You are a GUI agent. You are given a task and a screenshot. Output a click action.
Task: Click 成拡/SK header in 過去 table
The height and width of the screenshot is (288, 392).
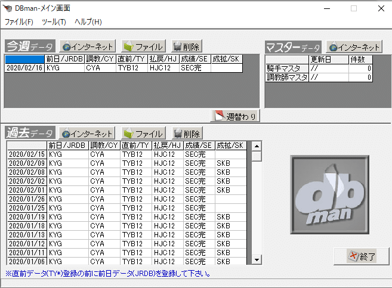[231, 145]
